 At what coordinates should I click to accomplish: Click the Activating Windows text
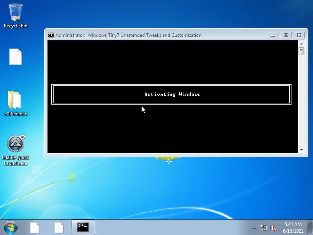tap(173, 94)
